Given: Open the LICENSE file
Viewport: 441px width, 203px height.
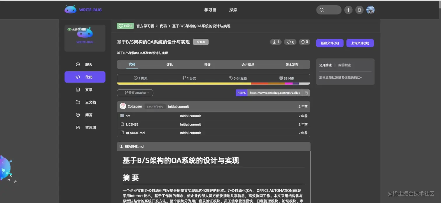Looking at the screenshot, I should pyautogui.click(x=132, y=124).
